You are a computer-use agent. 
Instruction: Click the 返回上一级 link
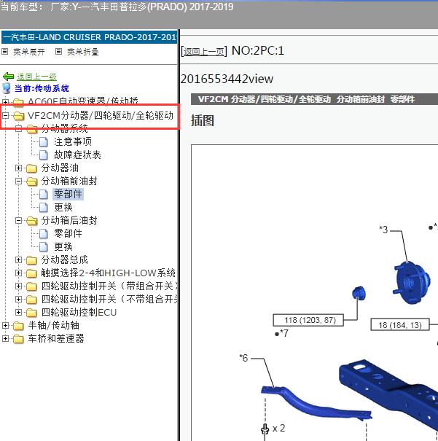pos(36,77)
